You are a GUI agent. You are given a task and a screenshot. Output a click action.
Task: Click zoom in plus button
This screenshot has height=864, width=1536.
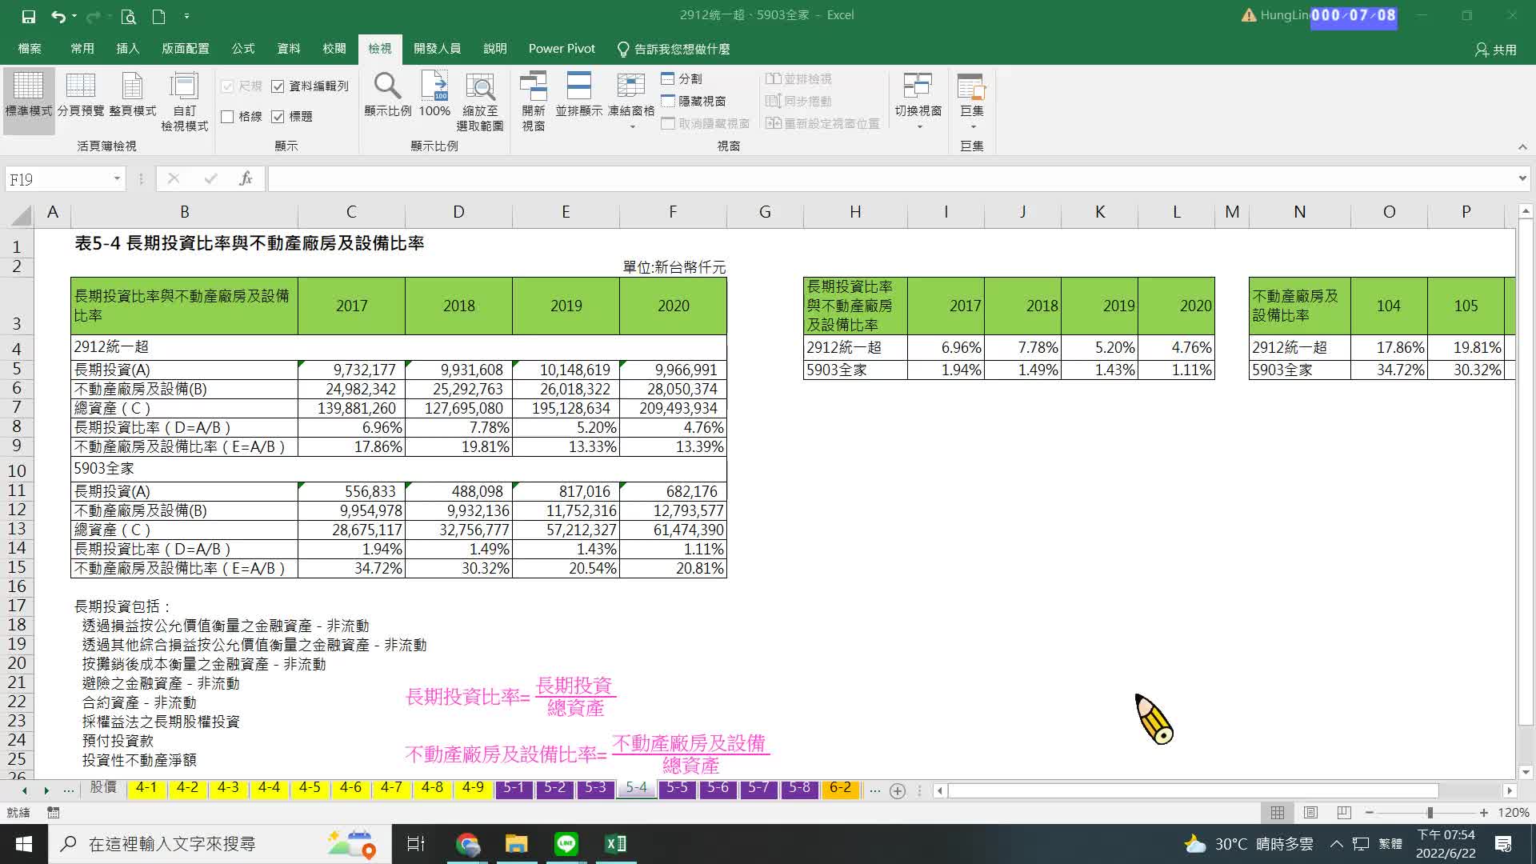[1484, 813]
